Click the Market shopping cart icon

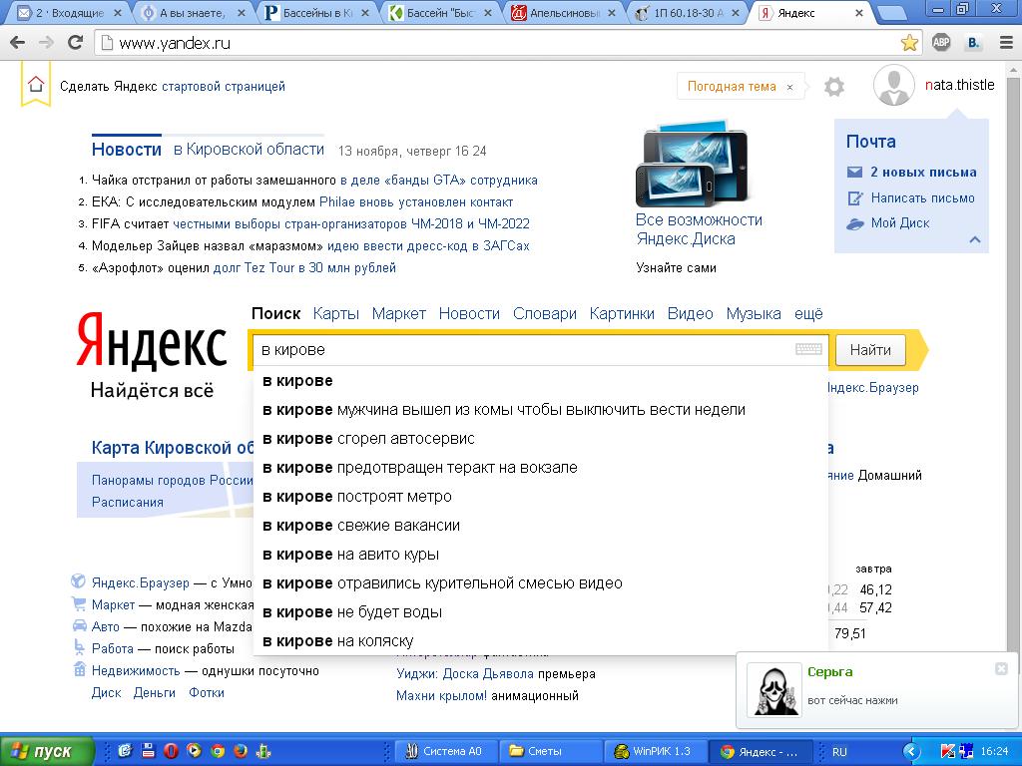79,603
